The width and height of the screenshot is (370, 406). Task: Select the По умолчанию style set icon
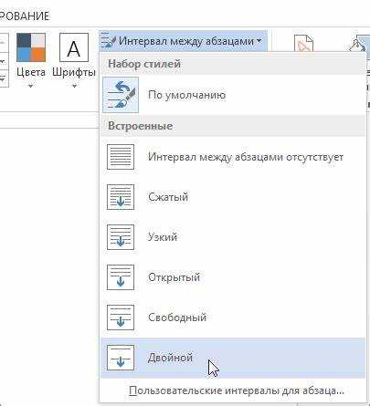(121, 95)
